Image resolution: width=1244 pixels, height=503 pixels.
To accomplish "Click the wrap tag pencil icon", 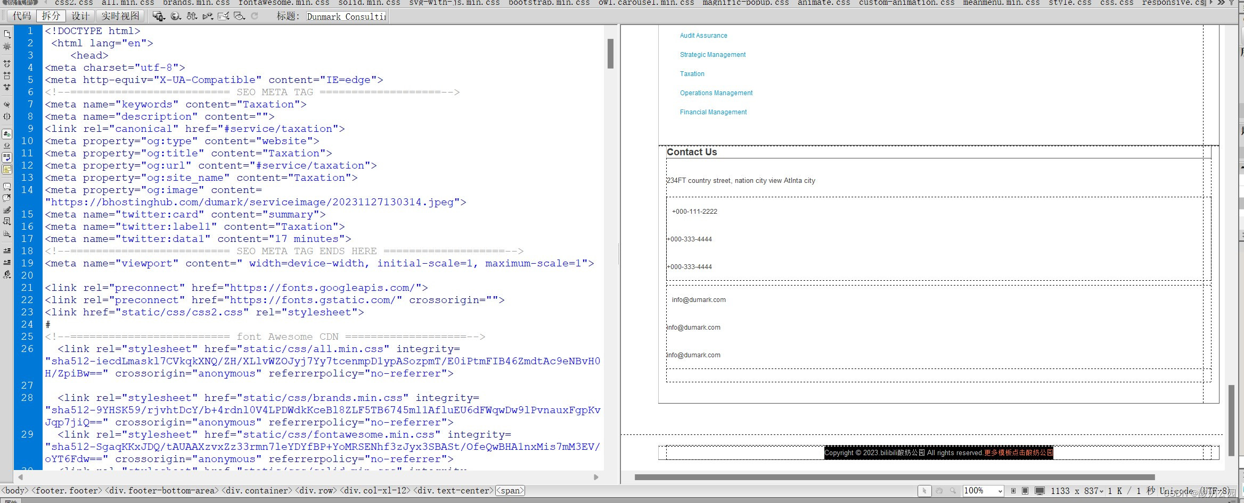I will pos(7,210).
